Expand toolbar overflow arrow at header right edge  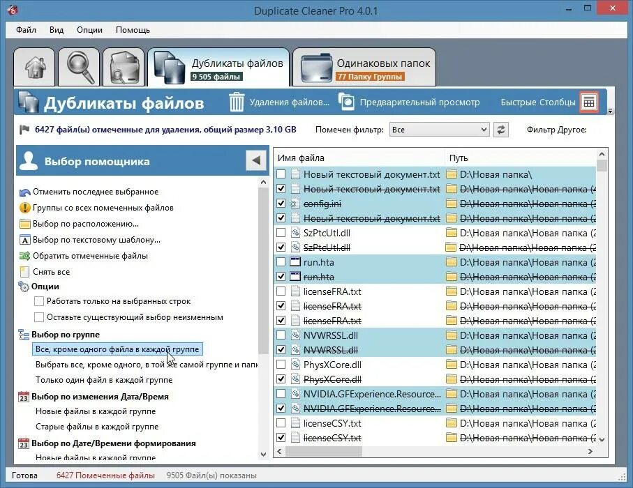pyautogui.click(x=611, y=111)
